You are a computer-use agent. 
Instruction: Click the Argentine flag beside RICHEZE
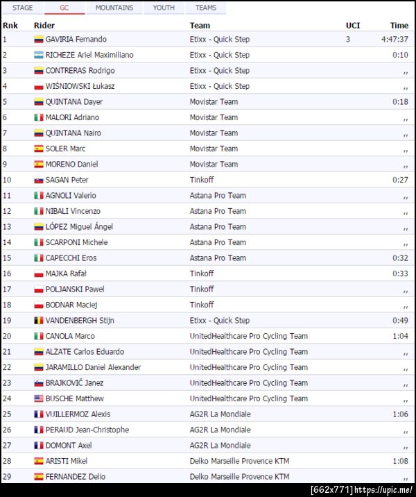point(39,55)
